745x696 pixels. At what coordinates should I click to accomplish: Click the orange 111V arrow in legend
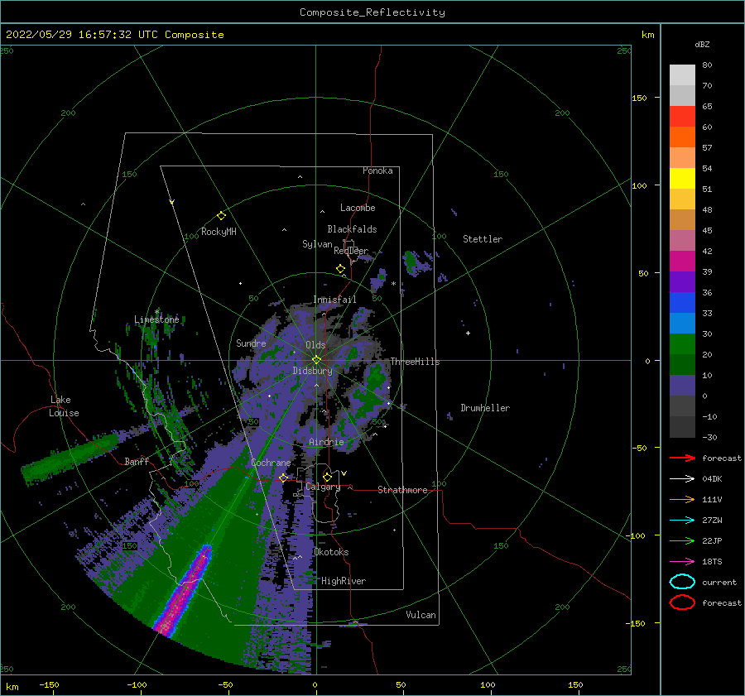click(x=682, y=499)
